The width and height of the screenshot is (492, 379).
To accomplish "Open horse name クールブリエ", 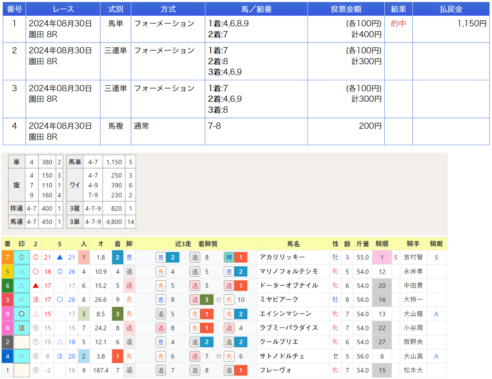I will 279,342.
